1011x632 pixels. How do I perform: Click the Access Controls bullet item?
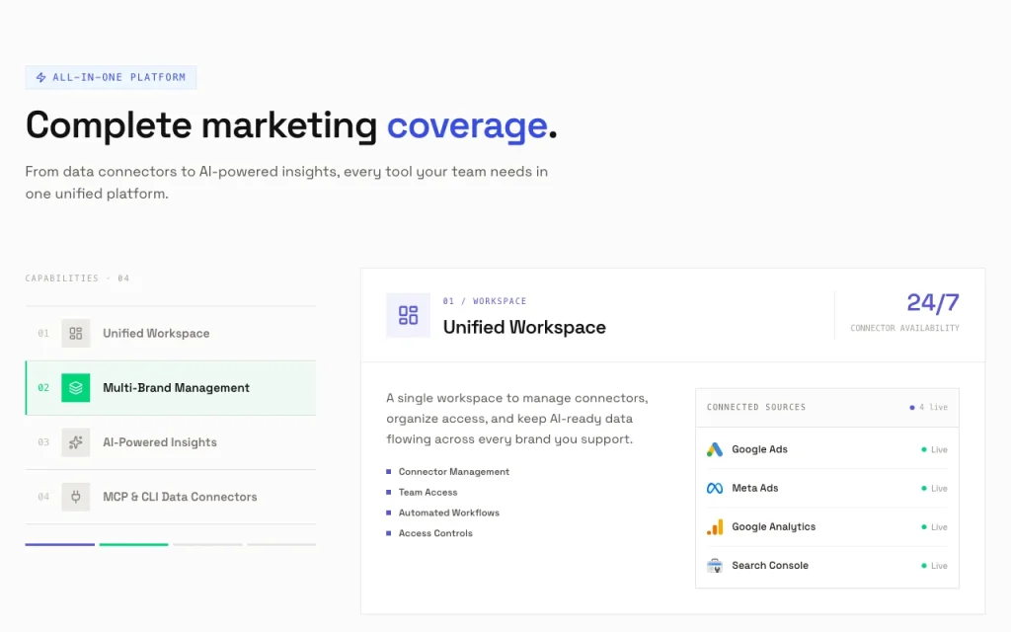(x=429, y=533)
